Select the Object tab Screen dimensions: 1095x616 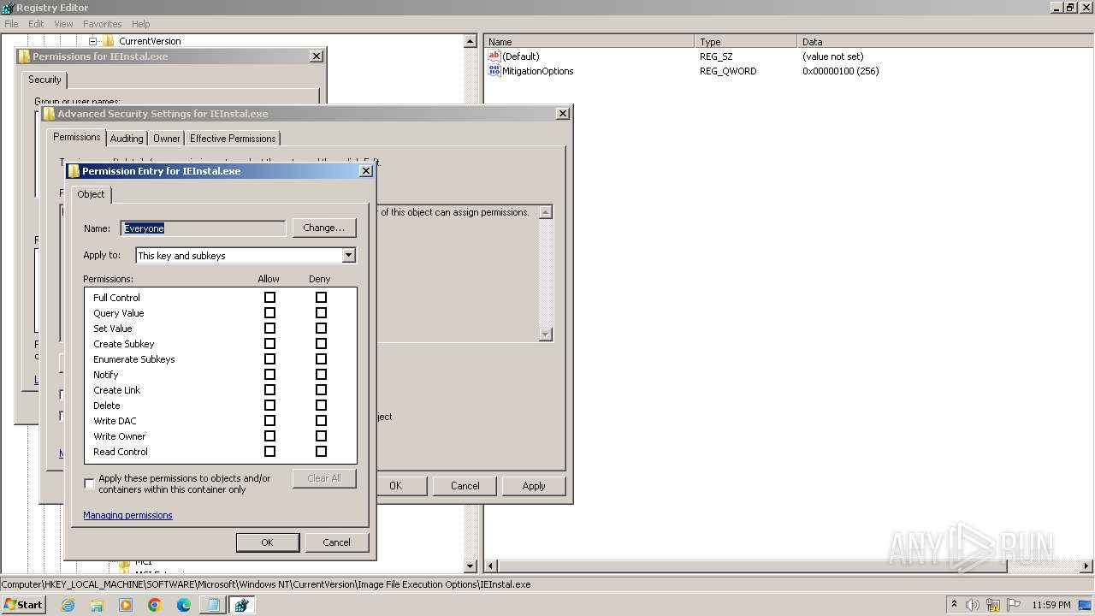(91, 194)
